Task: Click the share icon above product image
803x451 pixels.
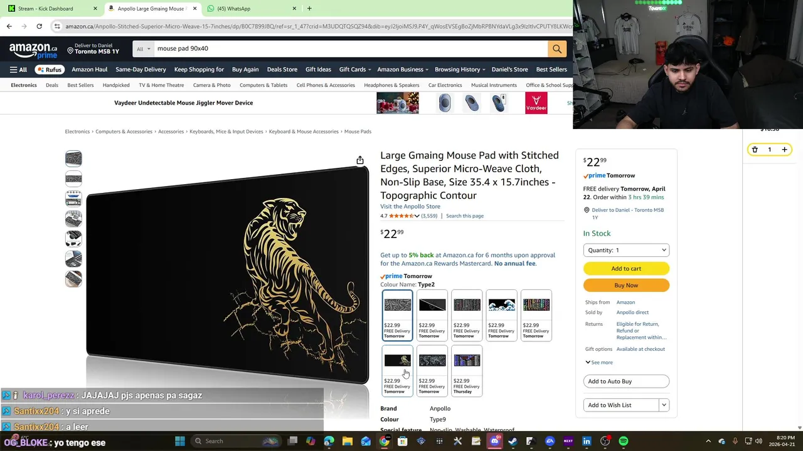Action: (x=360, y=160)
